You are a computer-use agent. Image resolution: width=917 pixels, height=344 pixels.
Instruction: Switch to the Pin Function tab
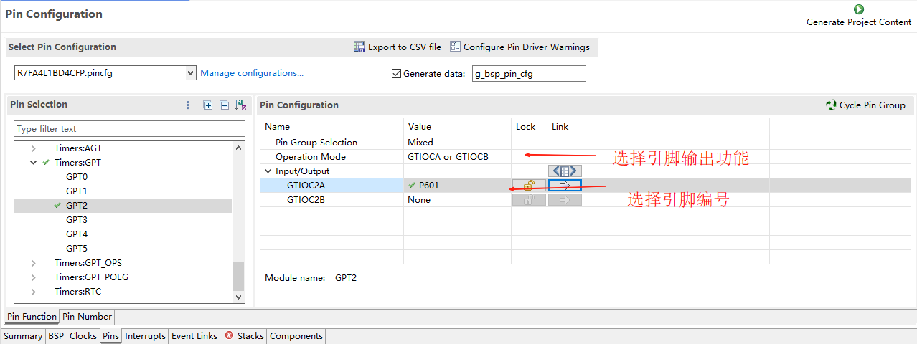tap(32, 317)
